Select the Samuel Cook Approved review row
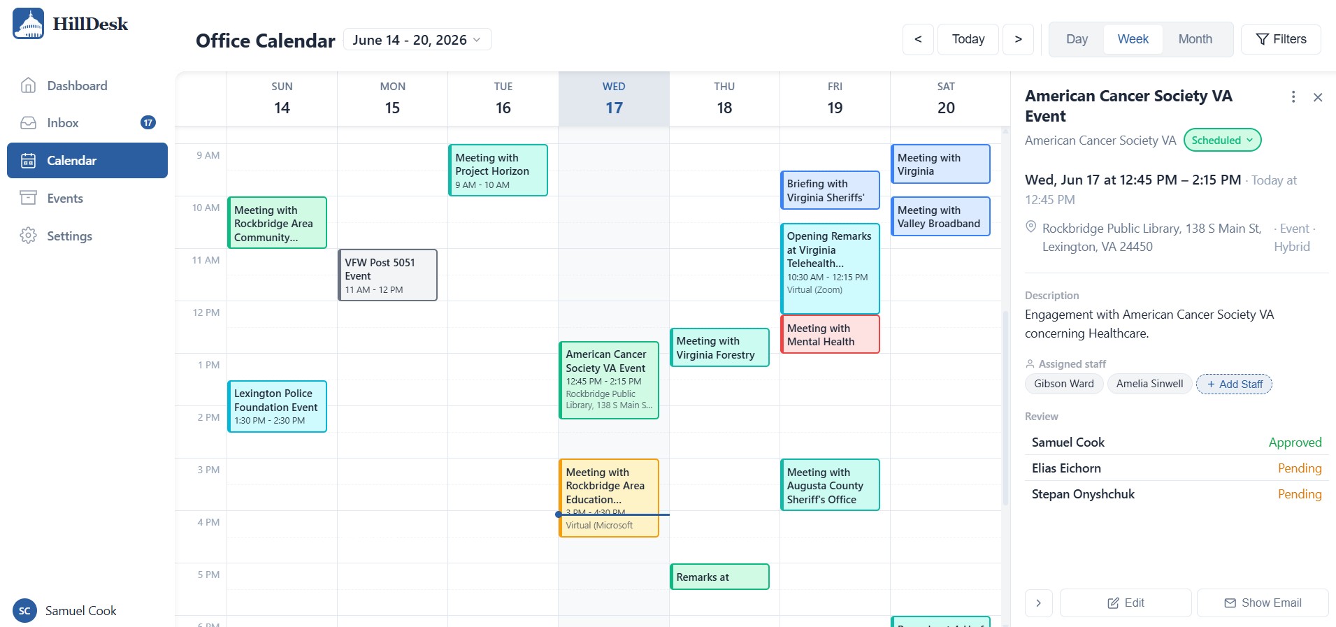1336x627 pixels. click(1177, 442)
